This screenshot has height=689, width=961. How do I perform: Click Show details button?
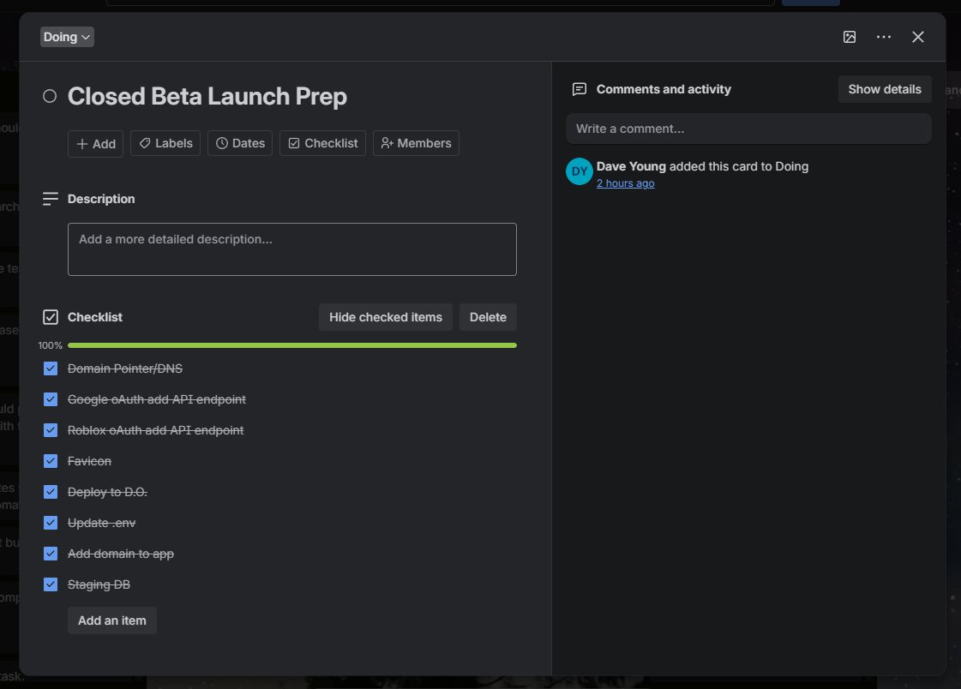click(x=885, y=89)
